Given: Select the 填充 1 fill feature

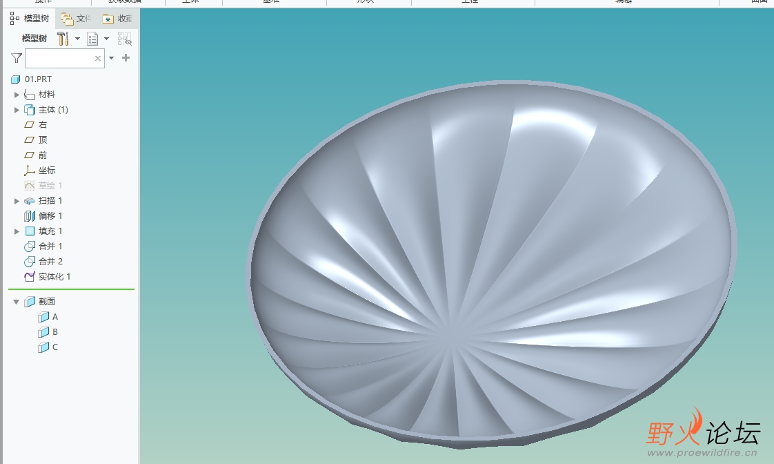Looking at the screenshot, I should click(50, 231).
